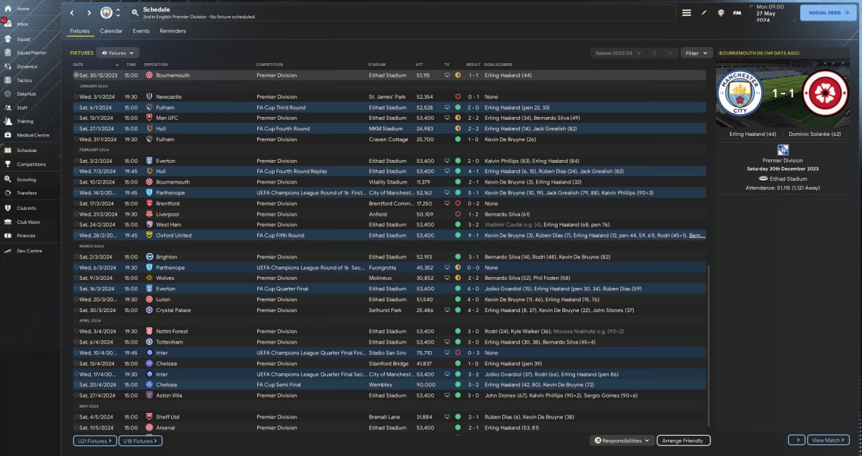Click the Manchester City club badge in header

(106, 13)
